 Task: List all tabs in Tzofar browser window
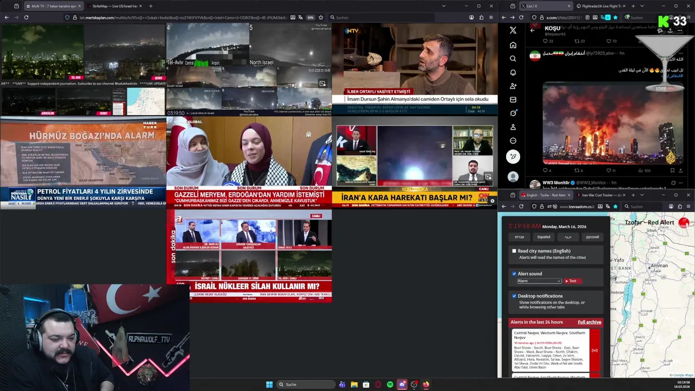(641, 195)
